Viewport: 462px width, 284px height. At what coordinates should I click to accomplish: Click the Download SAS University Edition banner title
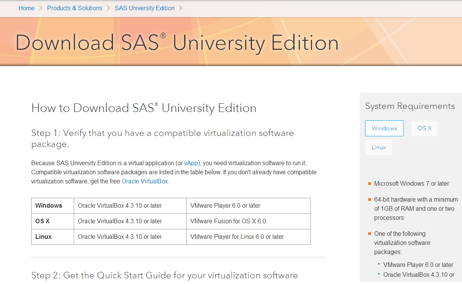pos(177,43)
